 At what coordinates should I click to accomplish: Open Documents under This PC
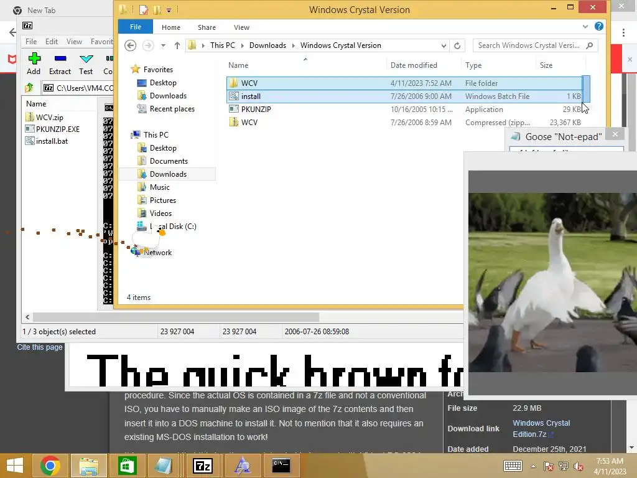pyautogui.click(x=169, y=161)
